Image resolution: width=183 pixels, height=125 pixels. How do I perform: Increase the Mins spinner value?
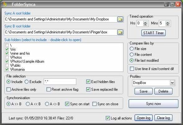[x=167, y=22]
